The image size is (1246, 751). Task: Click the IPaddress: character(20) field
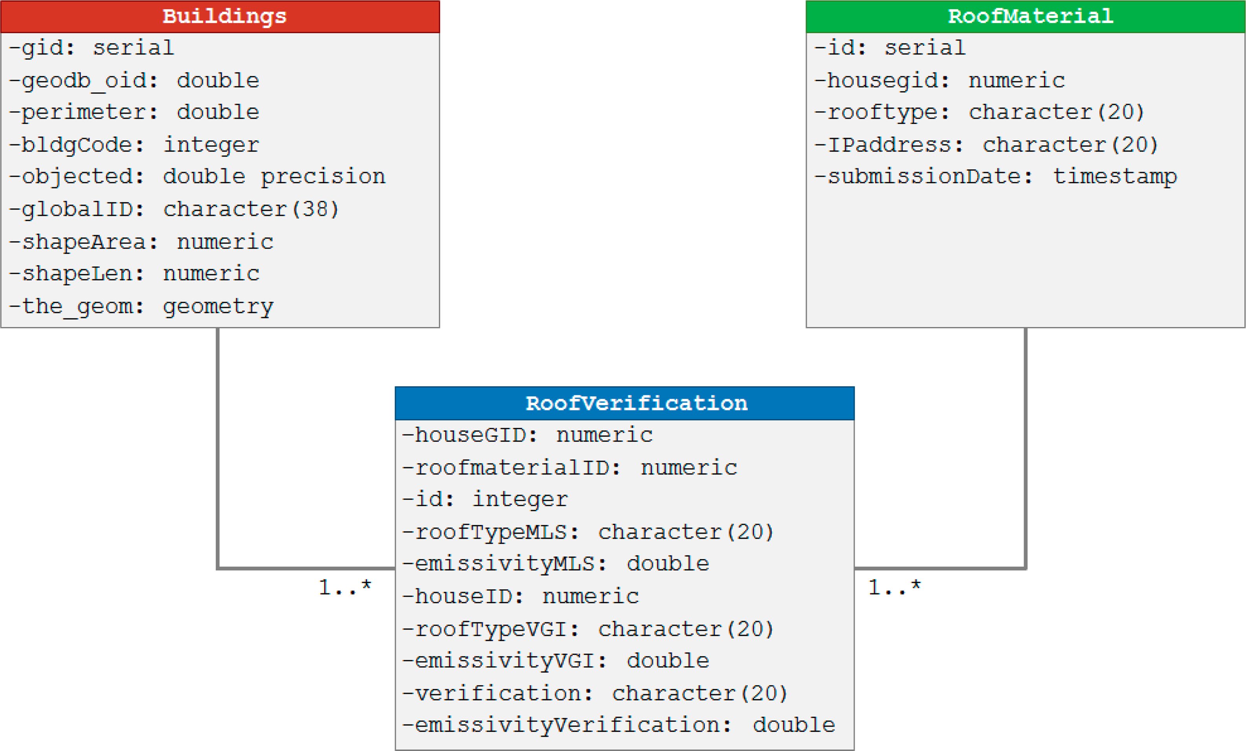(x=986, y=145)
